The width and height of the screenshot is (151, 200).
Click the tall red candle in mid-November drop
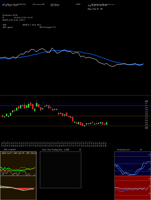pos(73,119)
